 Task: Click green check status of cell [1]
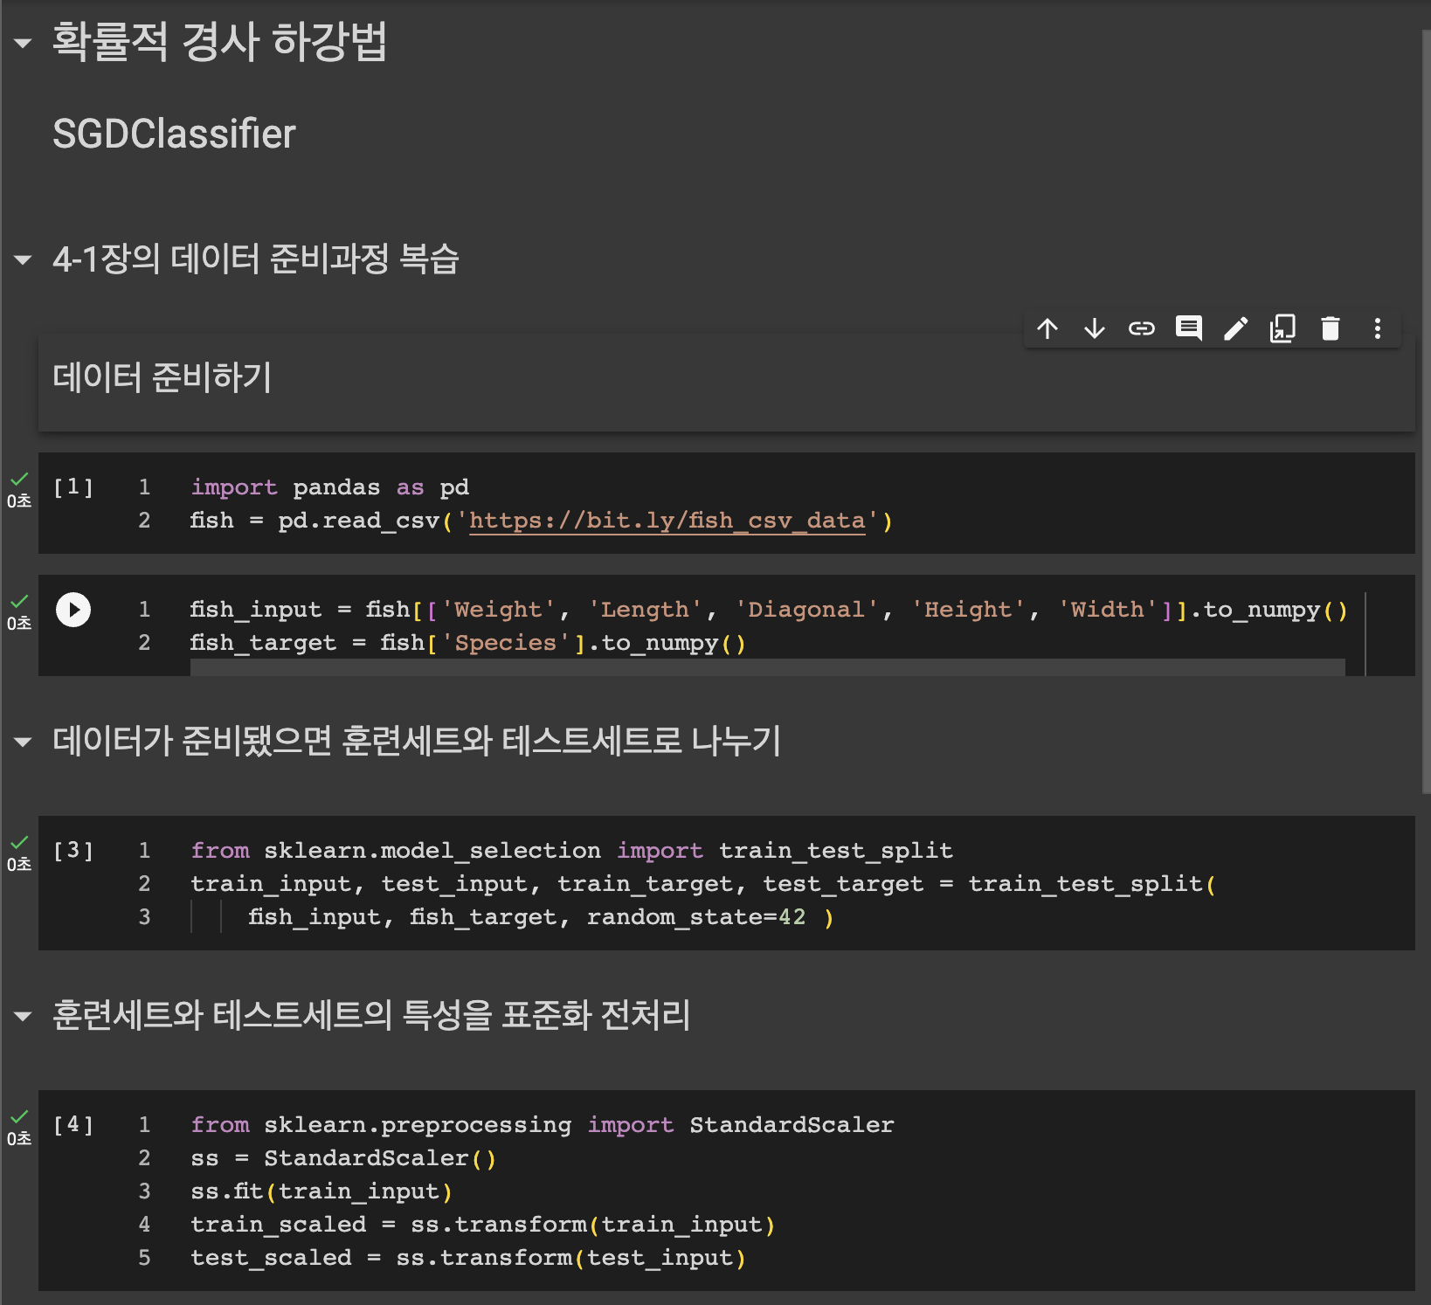[19, 479]
